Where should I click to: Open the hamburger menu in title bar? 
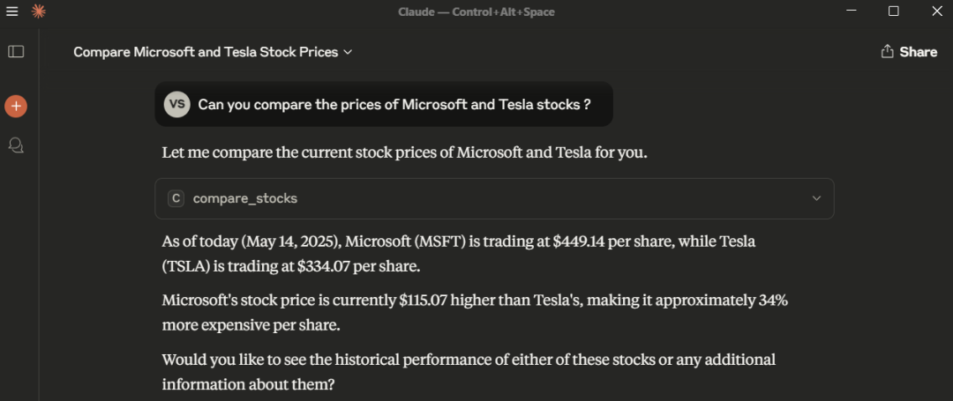[12, 11]
